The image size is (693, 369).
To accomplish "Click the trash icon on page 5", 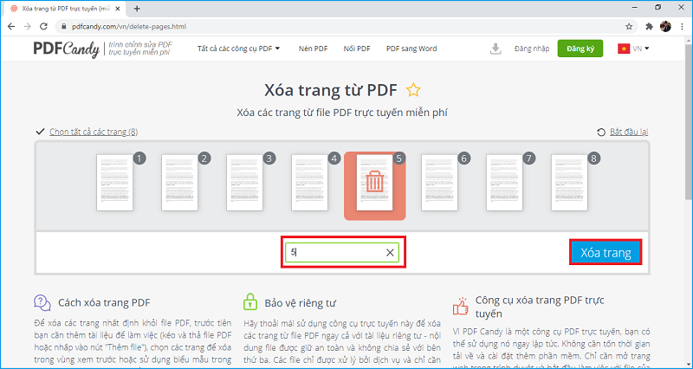I will 375,182.
